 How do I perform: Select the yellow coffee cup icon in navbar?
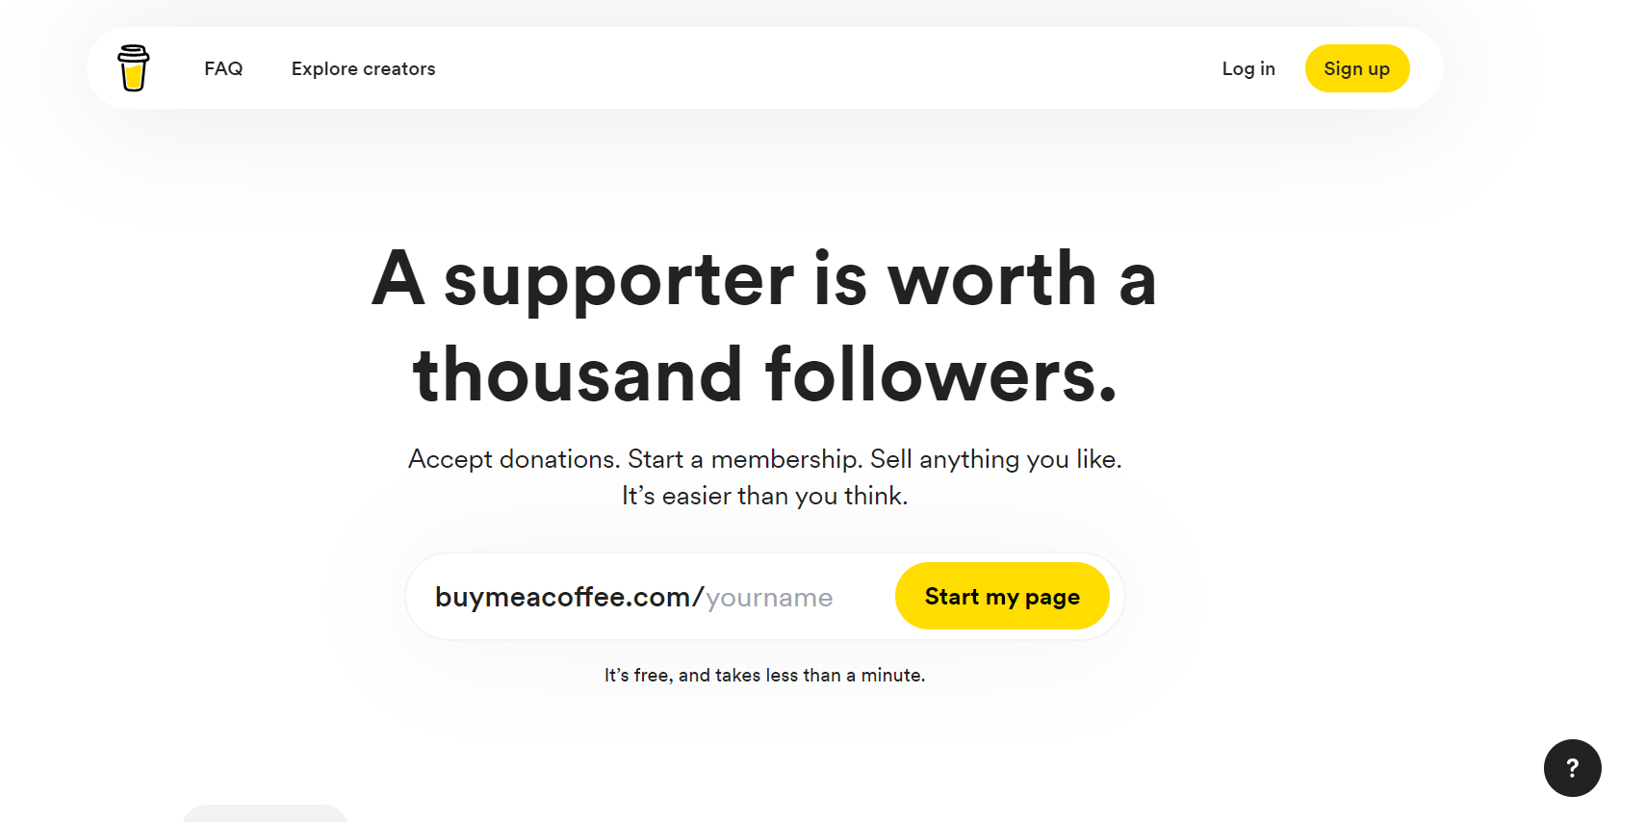click(133, 67)
